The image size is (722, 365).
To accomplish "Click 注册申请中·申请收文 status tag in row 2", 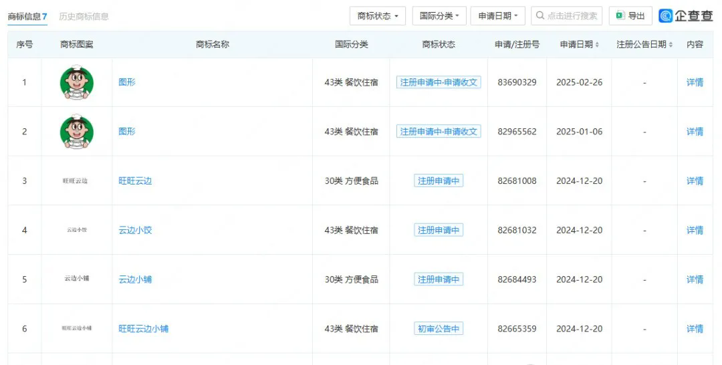I will coord(439,132).
